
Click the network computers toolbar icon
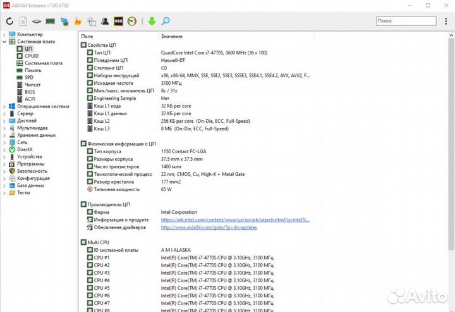pos(64,22)
